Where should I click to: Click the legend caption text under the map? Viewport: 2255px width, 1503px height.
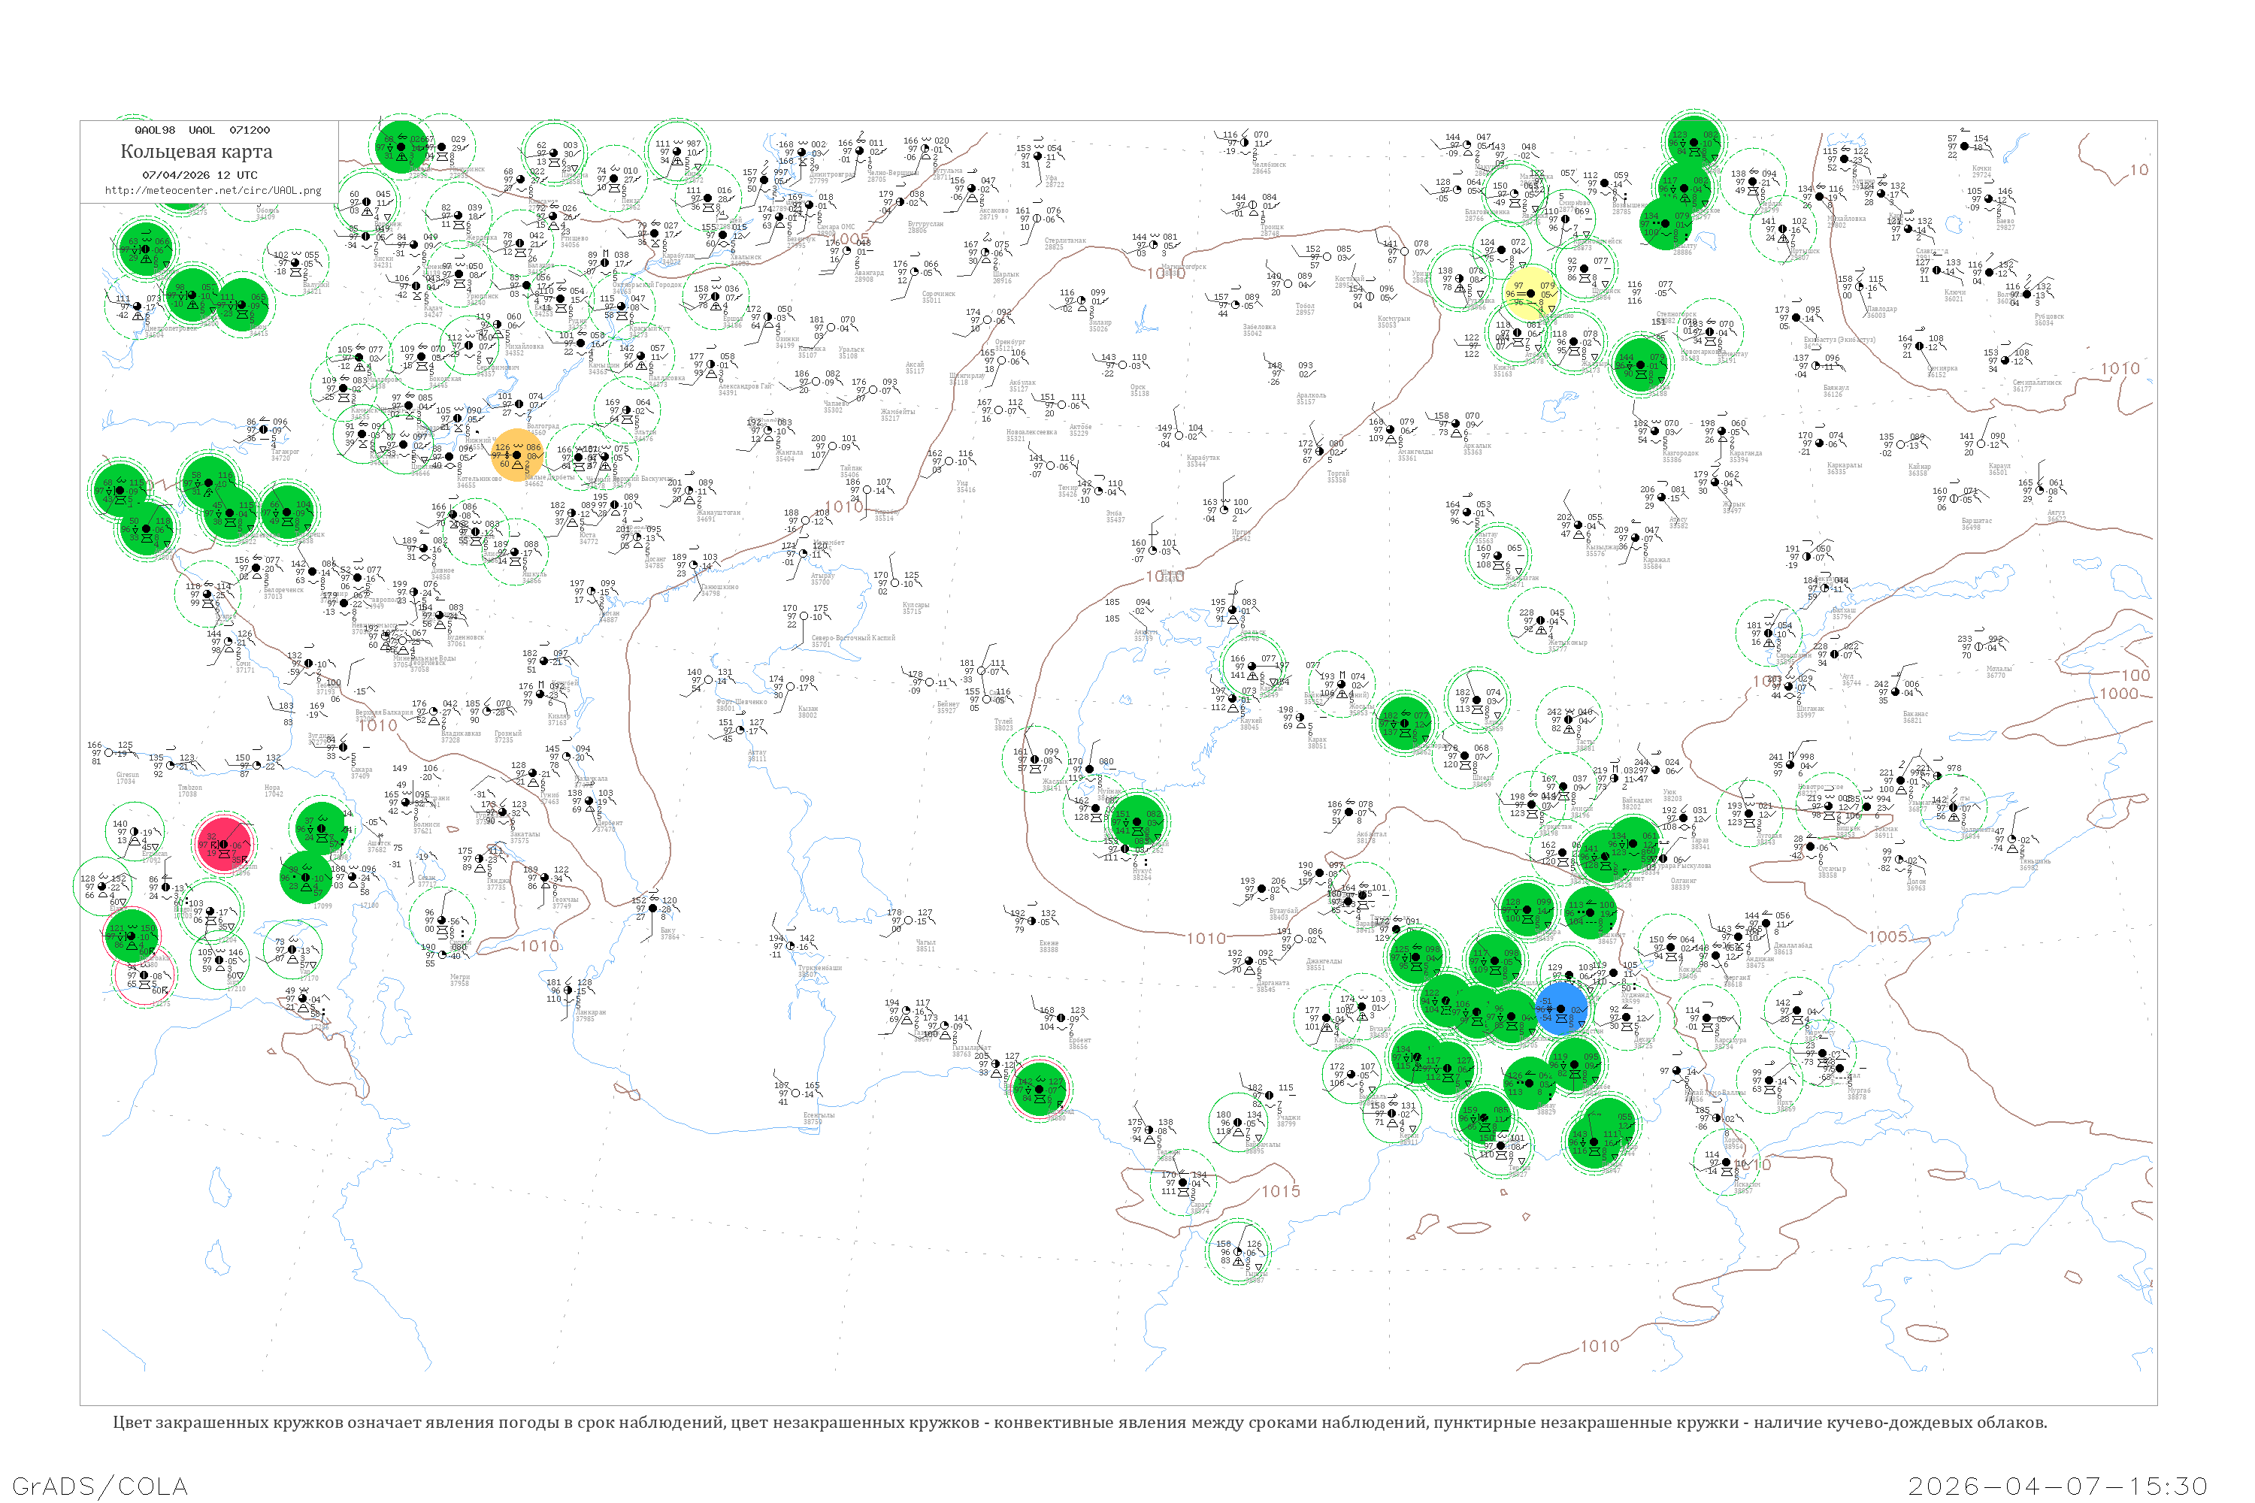point(1079,1423)
